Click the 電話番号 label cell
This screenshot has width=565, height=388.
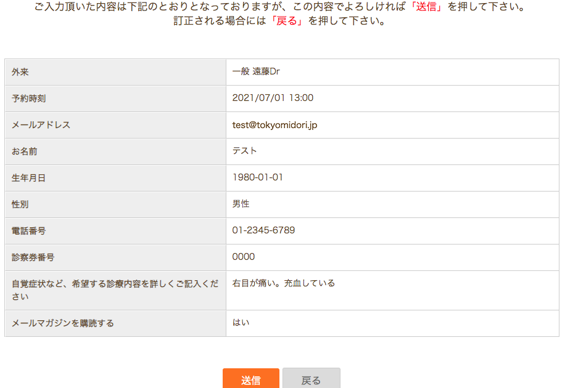click(x=115, y=231)
